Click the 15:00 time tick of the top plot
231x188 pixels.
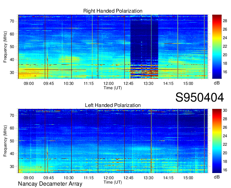(x=188, y=83)
